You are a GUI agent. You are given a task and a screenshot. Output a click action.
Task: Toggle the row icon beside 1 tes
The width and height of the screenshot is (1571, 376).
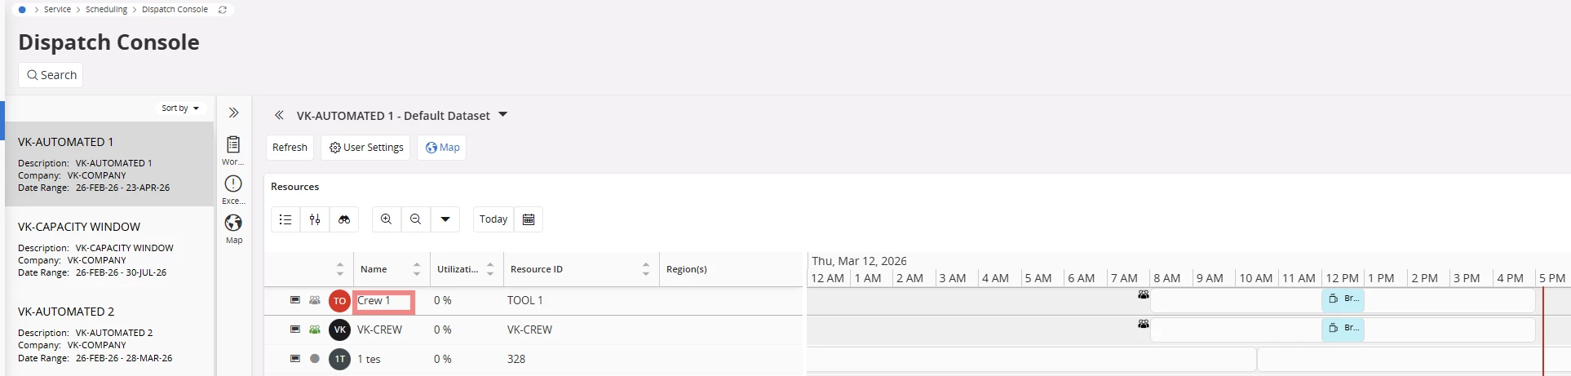pyautogui.click(x=295, y=359)
